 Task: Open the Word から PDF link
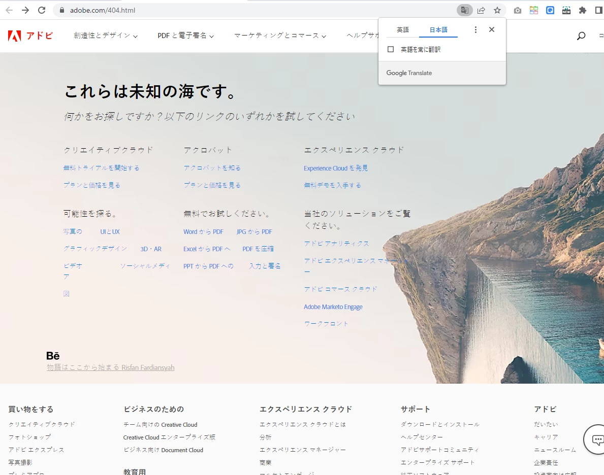click(203, 232)
